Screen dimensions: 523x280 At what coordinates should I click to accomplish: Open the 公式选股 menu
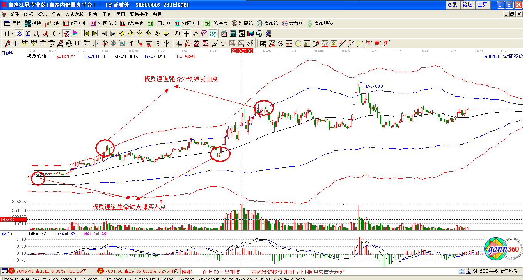tap(74, 14)
